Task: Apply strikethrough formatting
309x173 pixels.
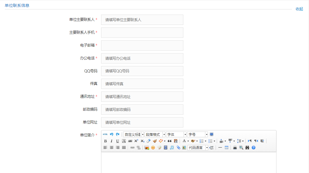Action: (x=130, y=141)
